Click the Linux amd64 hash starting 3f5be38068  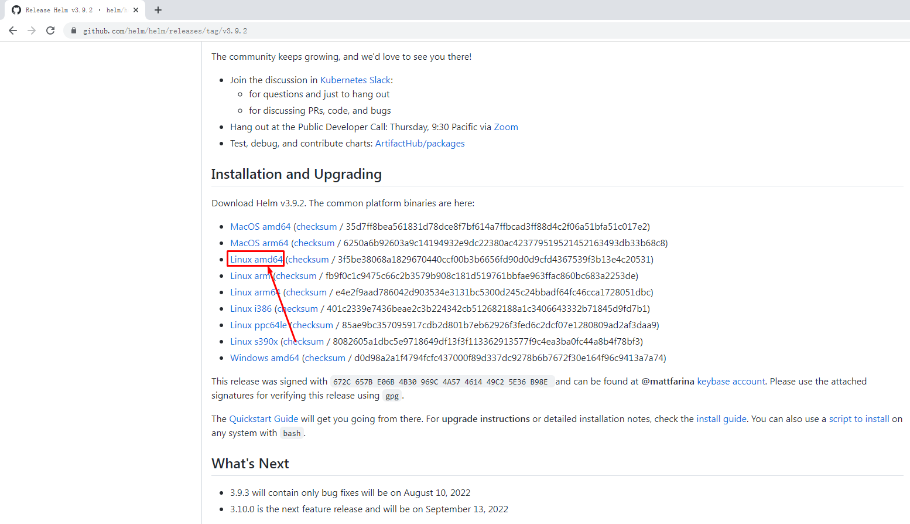tap(494, 259)
